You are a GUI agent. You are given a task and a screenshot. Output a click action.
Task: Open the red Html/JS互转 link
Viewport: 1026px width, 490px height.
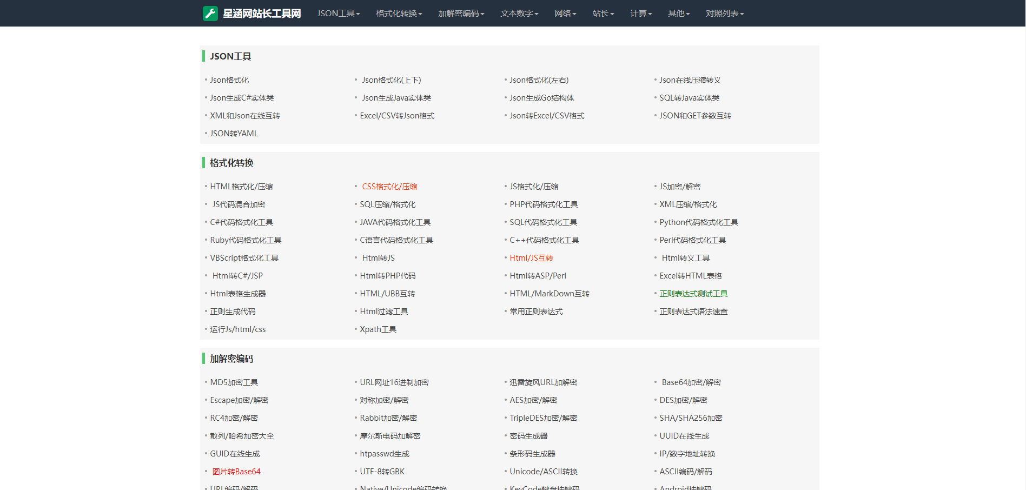point(531,258)
